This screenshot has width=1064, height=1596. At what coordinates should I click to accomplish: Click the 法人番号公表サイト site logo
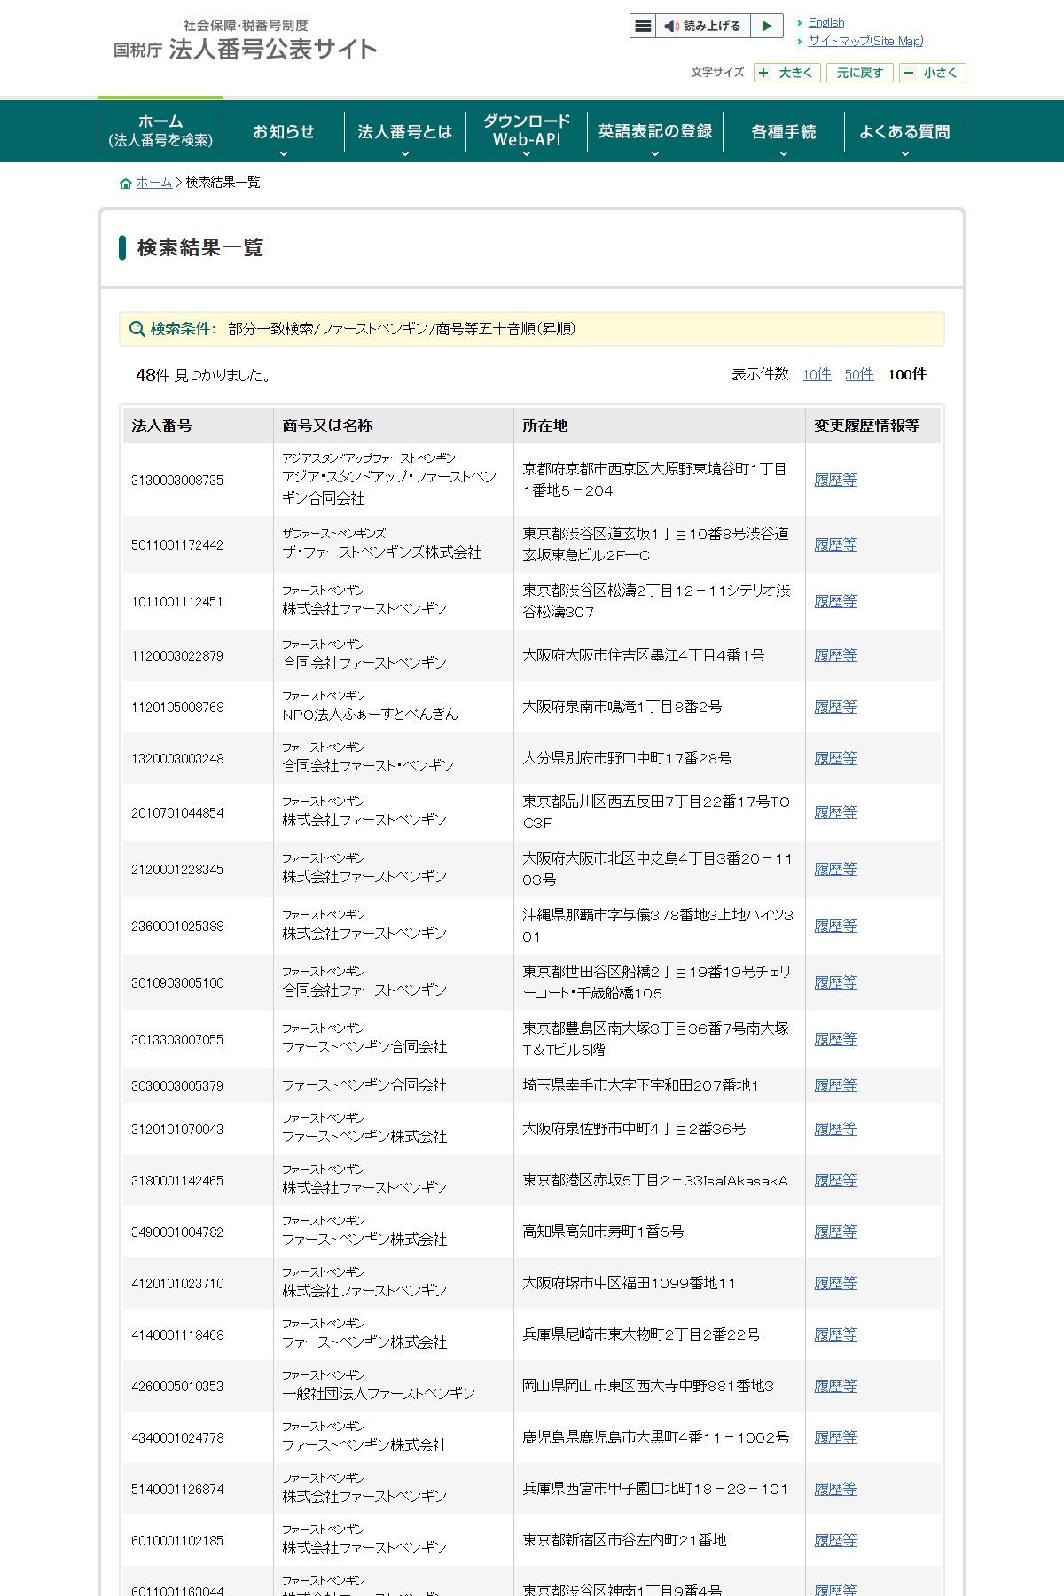pos(246,41)
